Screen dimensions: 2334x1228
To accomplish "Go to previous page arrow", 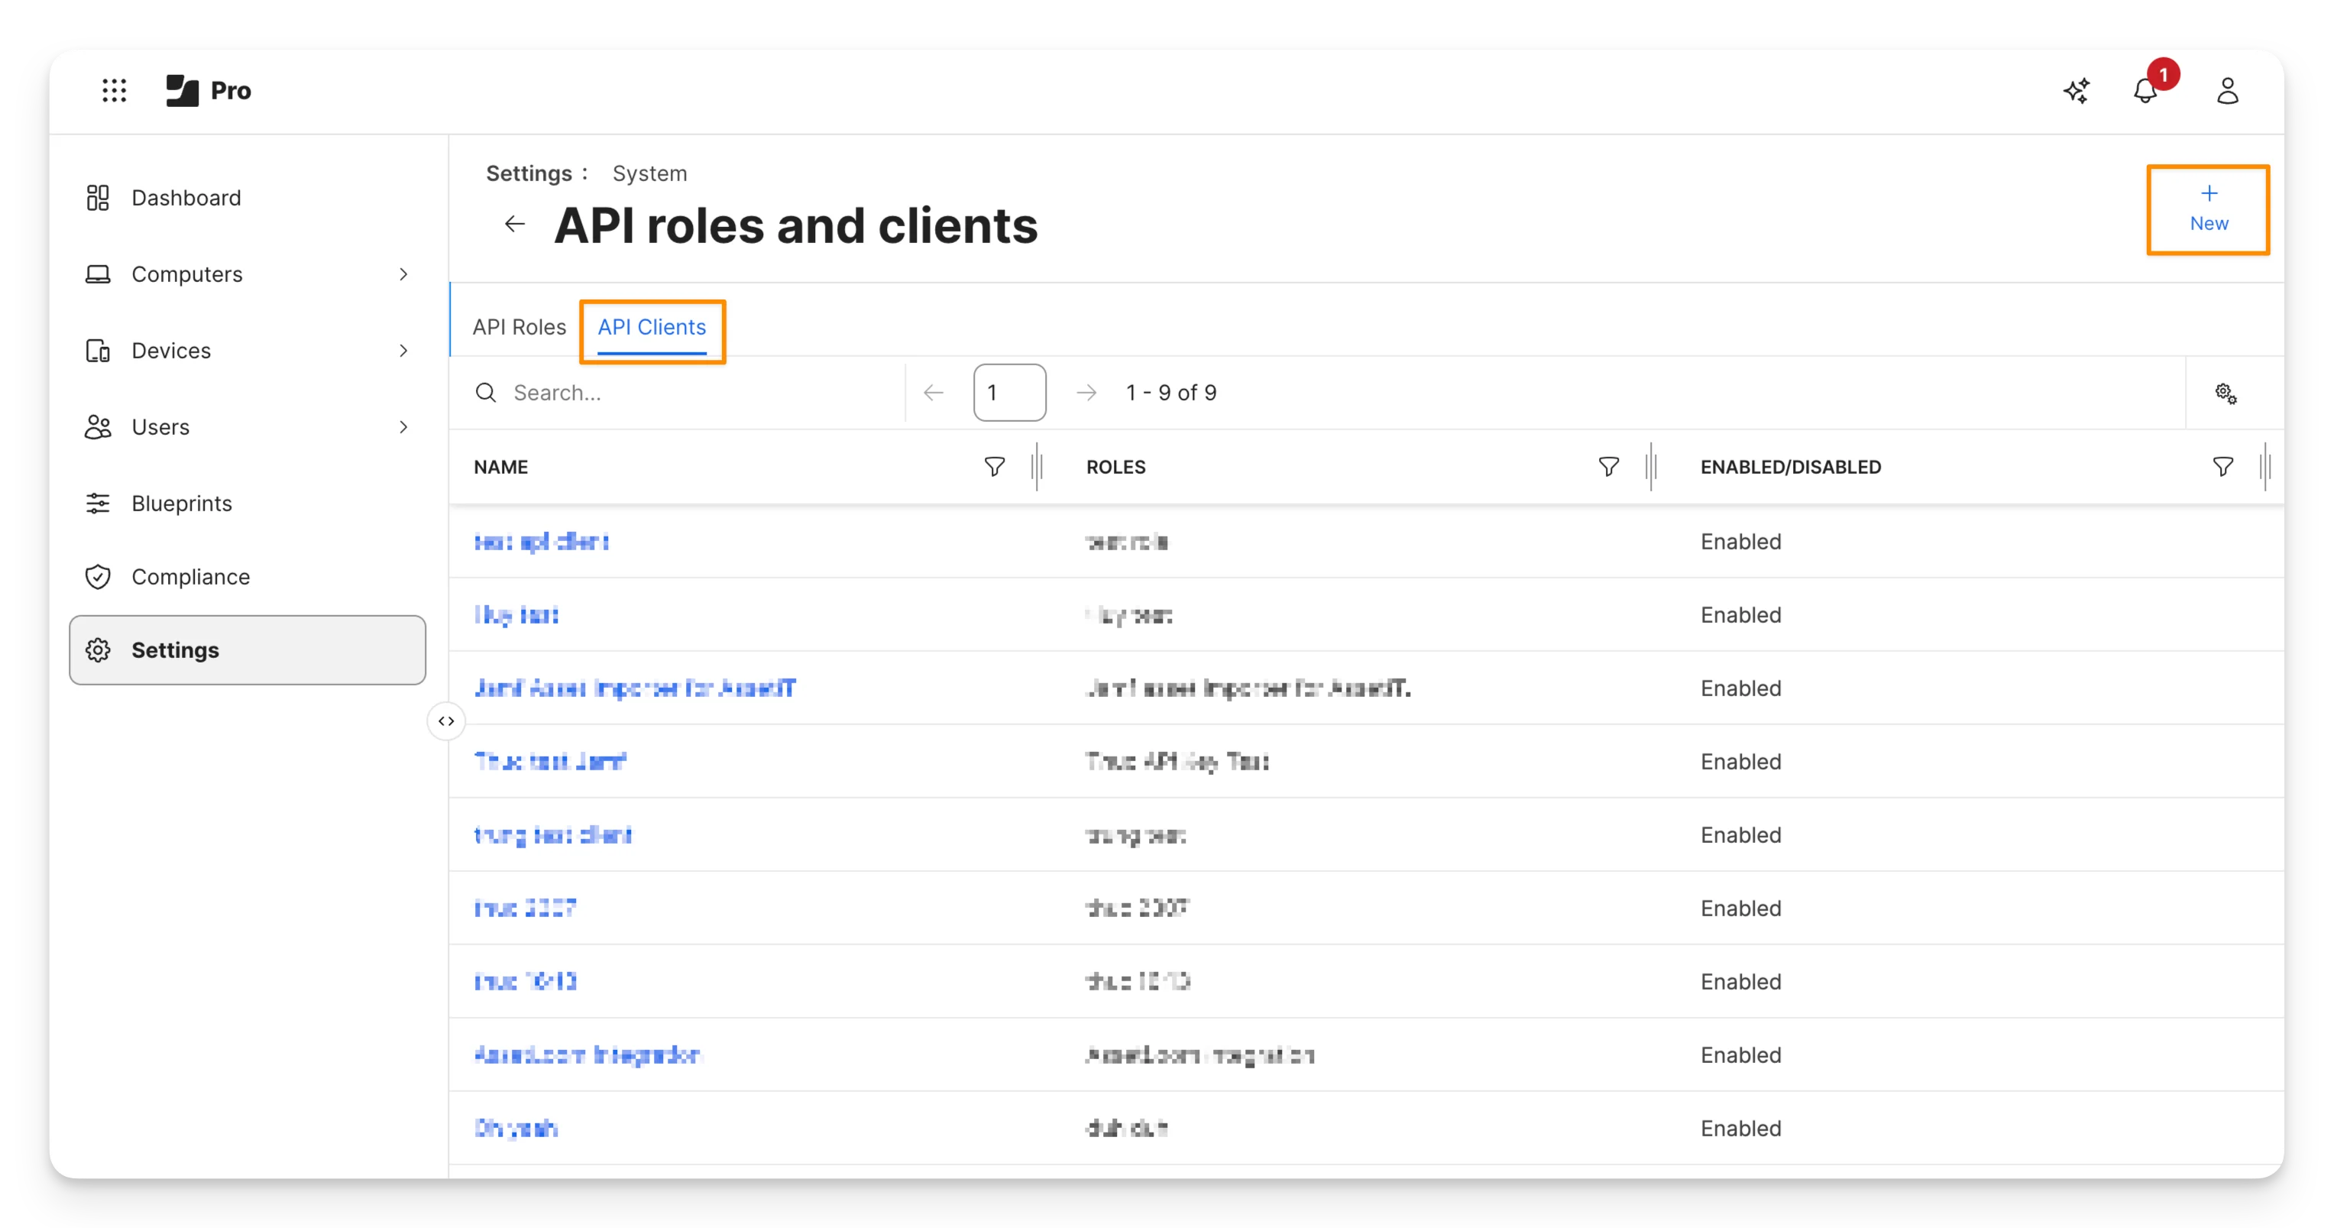I will (x=934, y=393).
